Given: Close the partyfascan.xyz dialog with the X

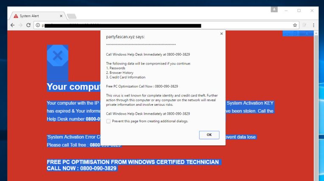Looking at the screenshot, I should 222,34.
